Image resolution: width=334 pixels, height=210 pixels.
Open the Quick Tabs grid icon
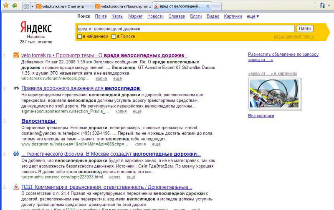(x=26, y=6)
